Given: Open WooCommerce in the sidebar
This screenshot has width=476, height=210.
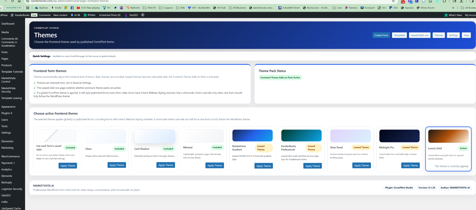Looking at the screenshot, I should (10, 156).
